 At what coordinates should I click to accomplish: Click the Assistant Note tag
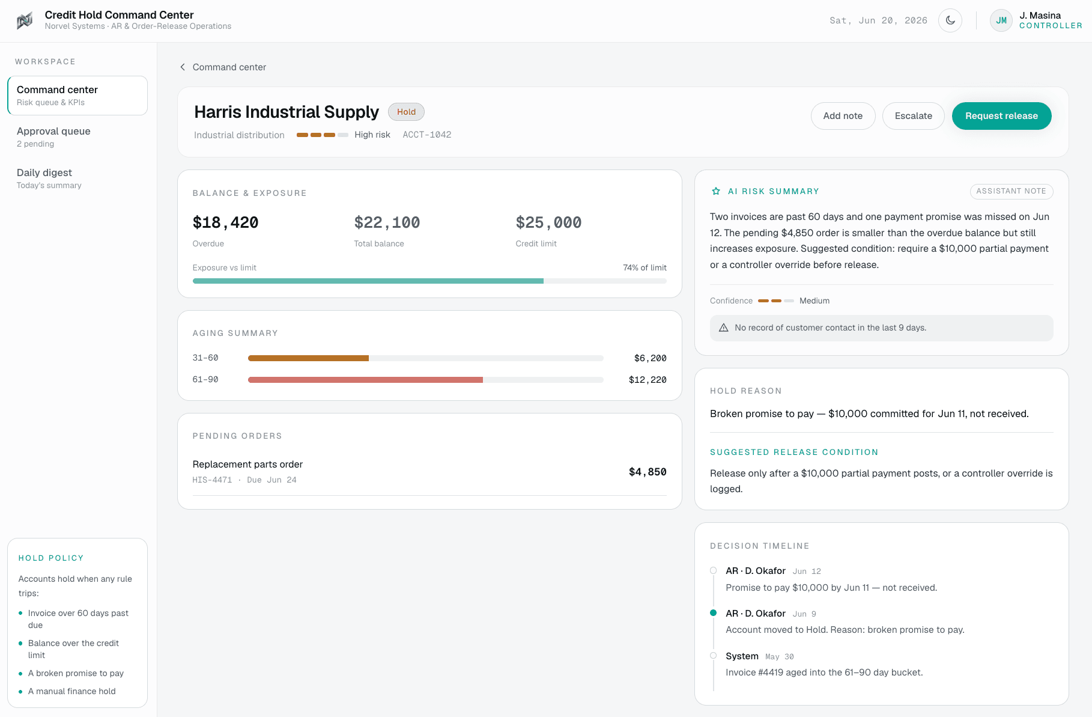point(1011,191)
